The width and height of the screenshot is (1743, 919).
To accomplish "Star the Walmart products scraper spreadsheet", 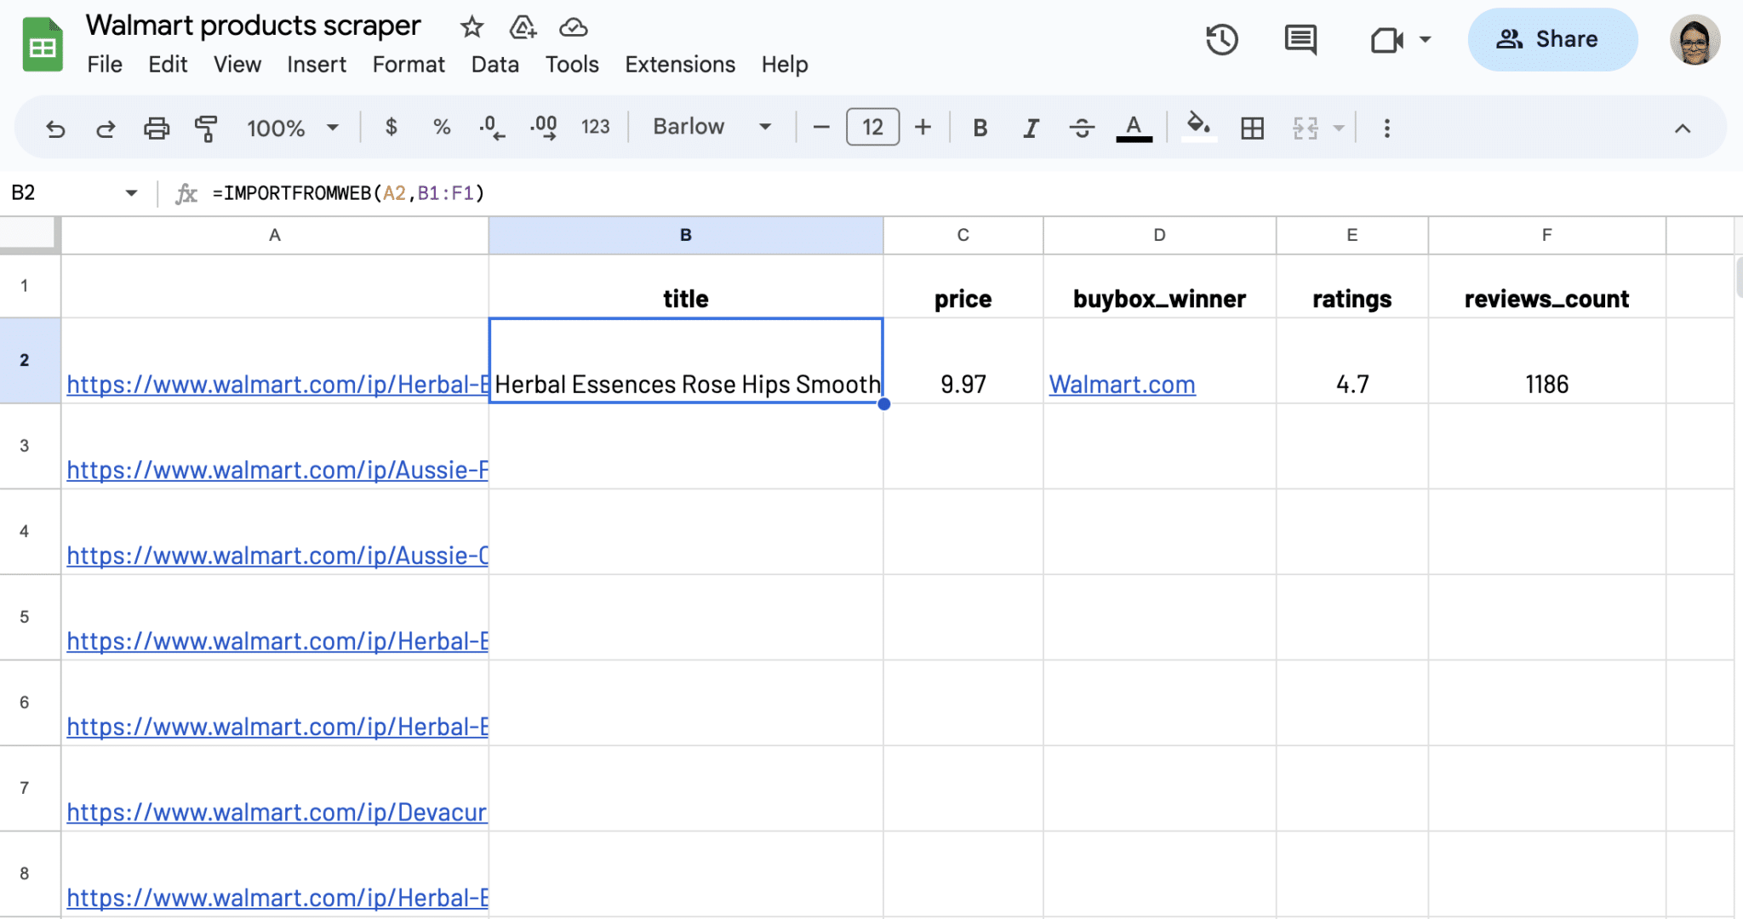I will click(x=472, y=26).
